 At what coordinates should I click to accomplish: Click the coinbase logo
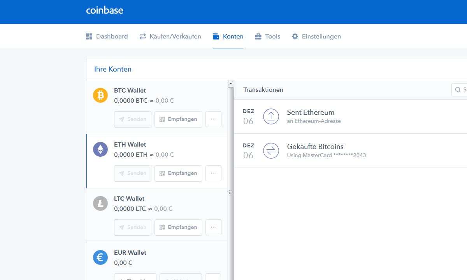(105, 10)
